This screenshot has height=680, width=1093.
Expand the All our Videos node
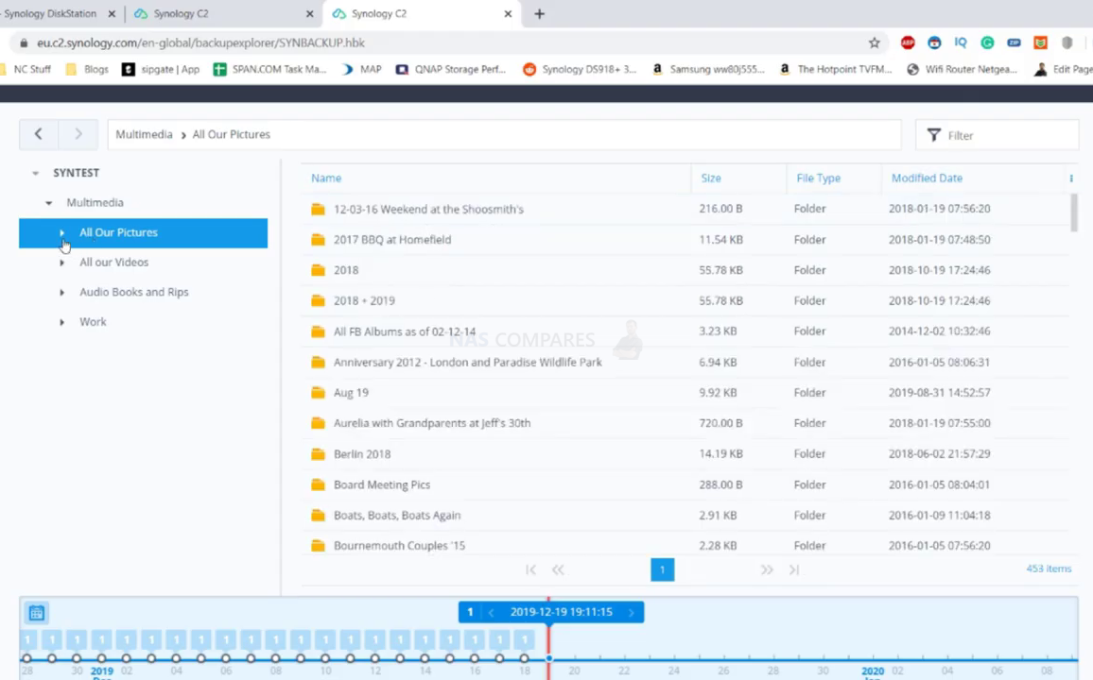point(62,263)
